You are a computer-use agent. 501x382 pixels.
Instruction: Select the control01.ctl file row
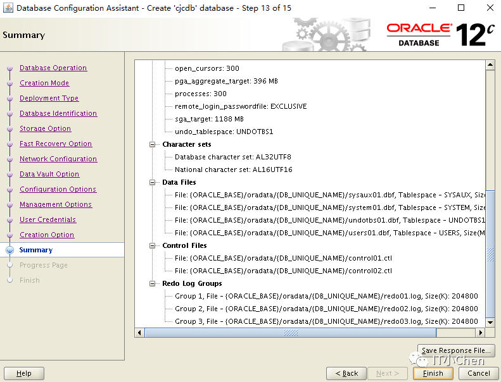point(283,258)
